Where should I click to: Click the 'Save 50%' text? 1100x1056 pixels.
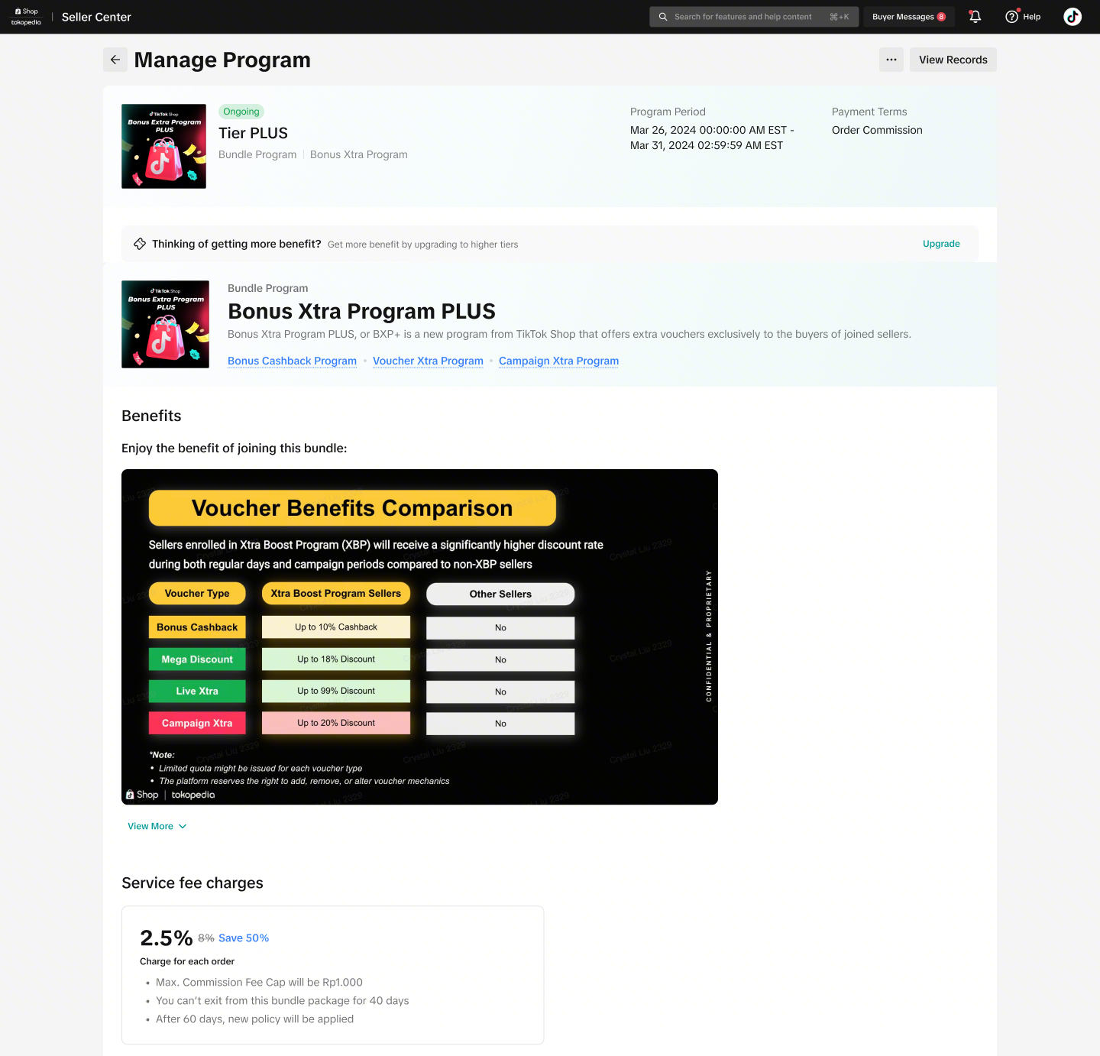point(244,938)
